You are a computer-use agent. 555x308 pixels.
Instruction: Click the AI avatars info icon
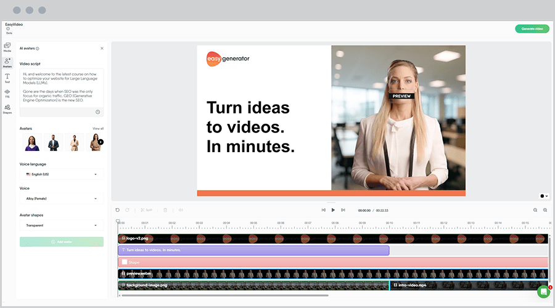tap(38, 48)
